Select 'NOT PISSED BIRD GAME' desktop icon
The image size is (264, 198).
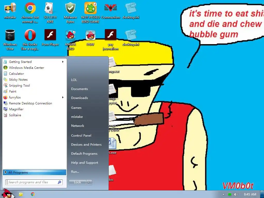pyautogui.click(x=90, y=13)
